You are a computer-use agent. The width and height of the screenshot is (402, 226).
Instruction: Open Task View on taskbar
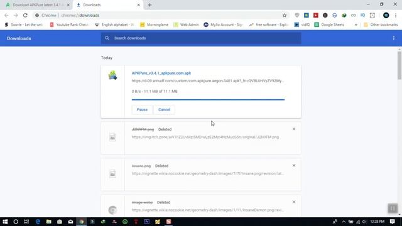(26, 222)
